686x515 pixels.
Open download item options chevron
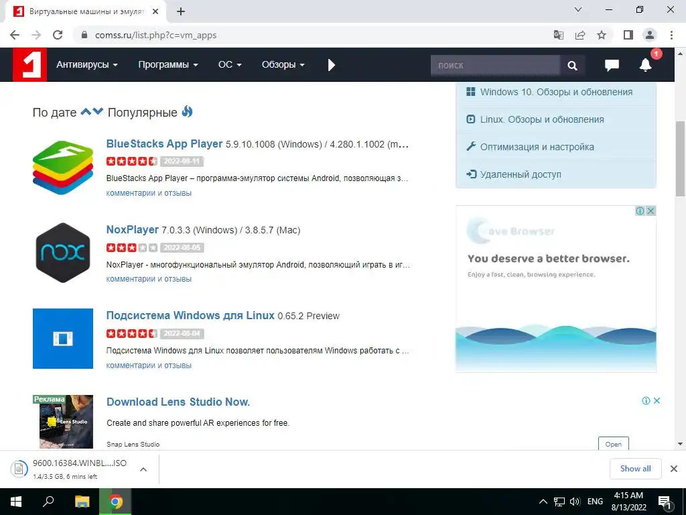[143, 469]
